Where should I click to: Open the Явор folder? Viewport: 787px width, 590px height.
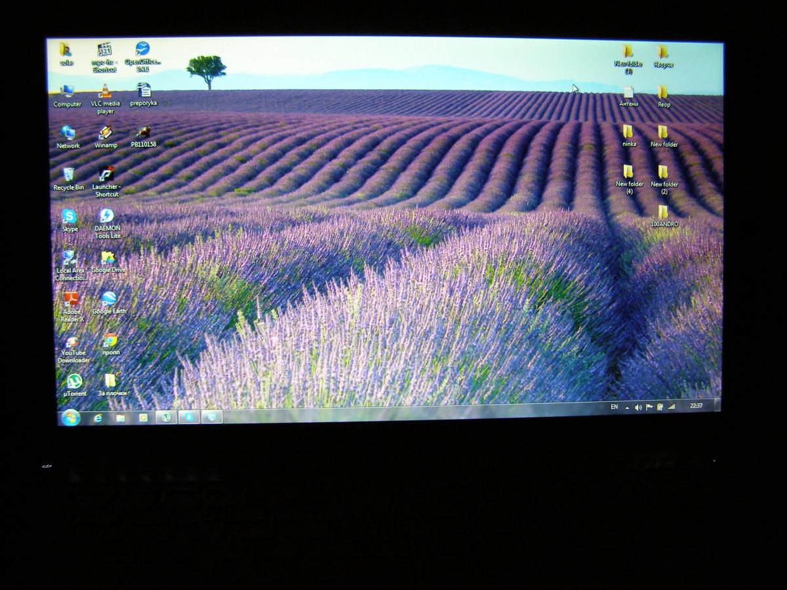[x=663, y=92]
